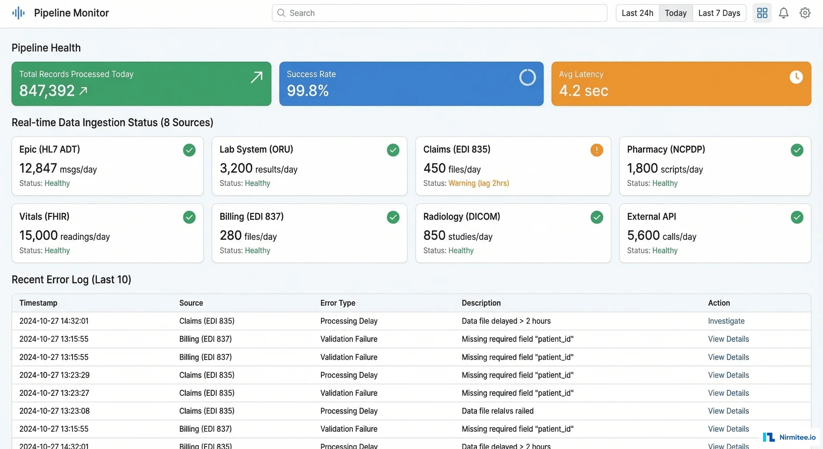The width and height of the screenshot is (823, 449).
Task: Click the Source column header
Action: (191, 303)
